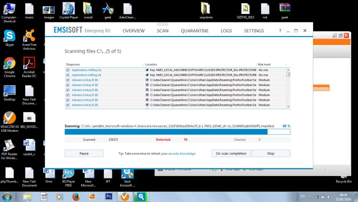Launch Avast Free Antivirus
Image resolution: width=358 pixels, height=202 pixels.
[x=29, y=39]
